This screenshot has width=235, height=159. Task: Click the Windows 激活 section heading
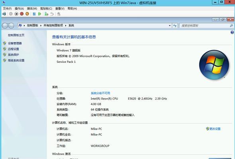pos(61,154)
